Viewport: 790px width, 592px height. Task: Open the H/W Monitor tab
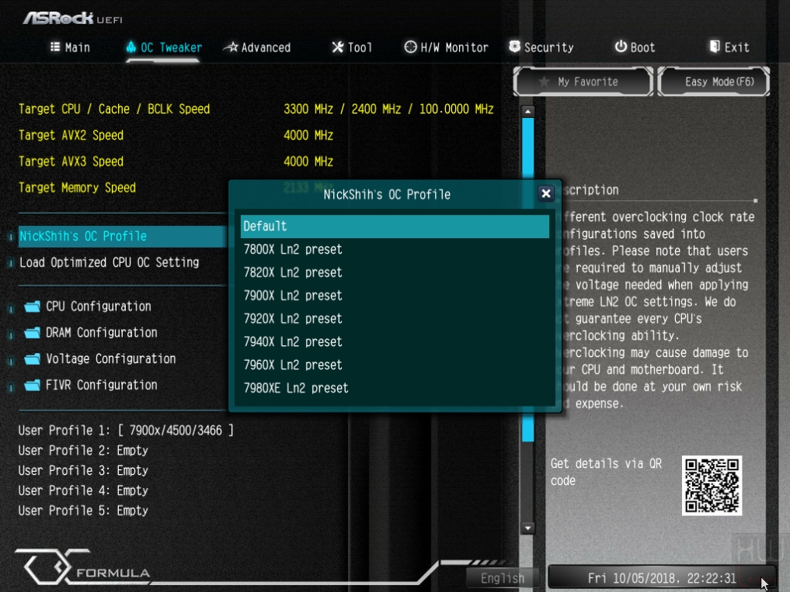447,47
